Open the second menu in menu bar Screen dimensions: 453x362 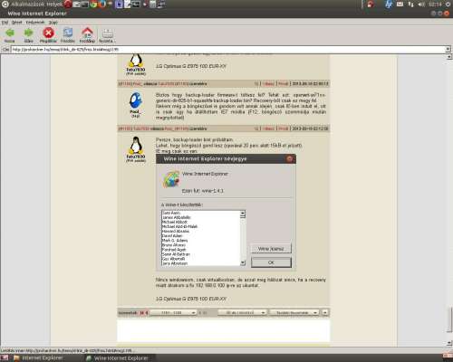[x=16, y=23]
